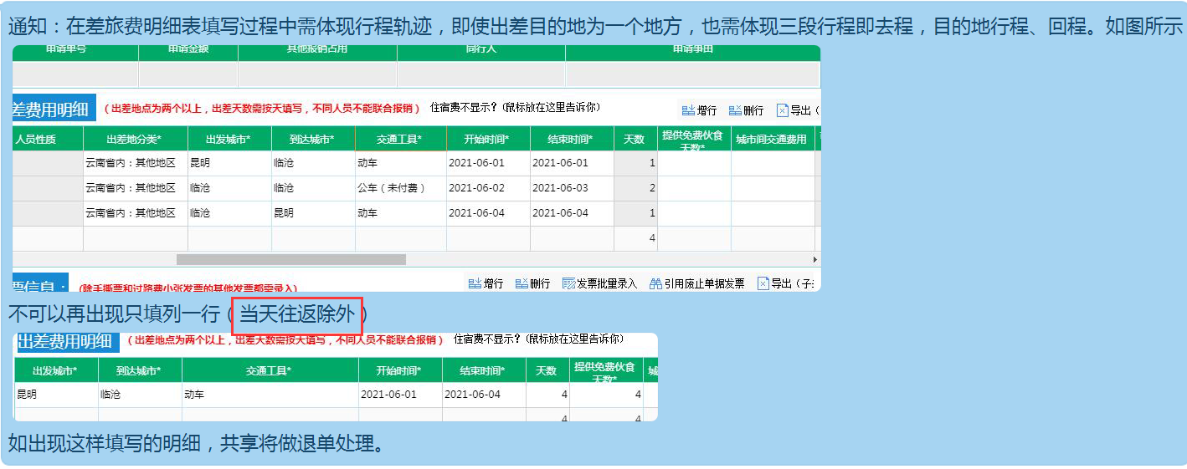Click the 出差地分类 column header
1187x469 pixels.
point(134,139)
